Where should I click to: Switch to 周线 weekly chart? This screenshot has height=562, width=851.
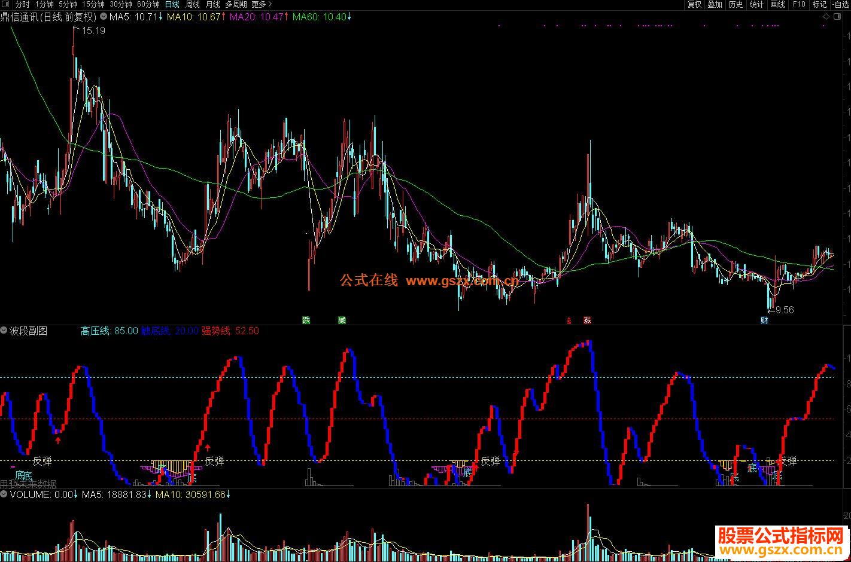coord(192,4)
